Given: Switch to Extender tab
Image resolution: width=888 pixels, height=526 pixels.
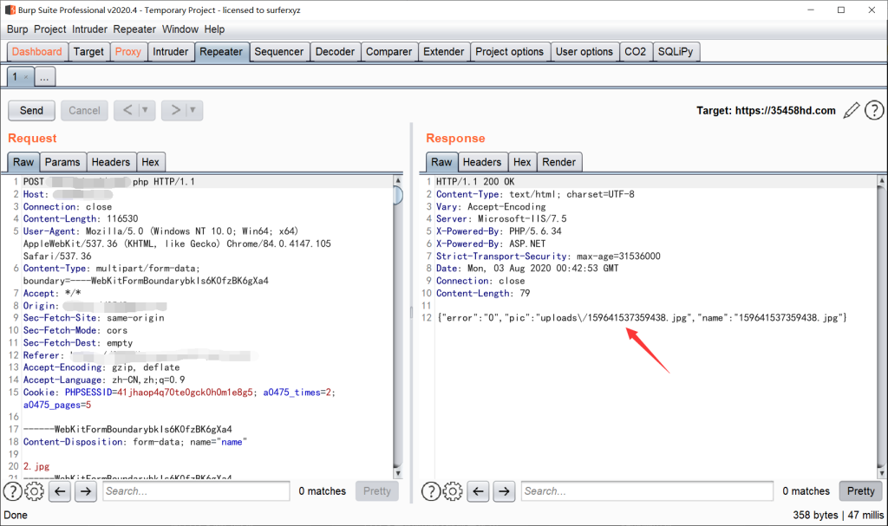Looking at the screenshot, I should click(x=443, y=51).
